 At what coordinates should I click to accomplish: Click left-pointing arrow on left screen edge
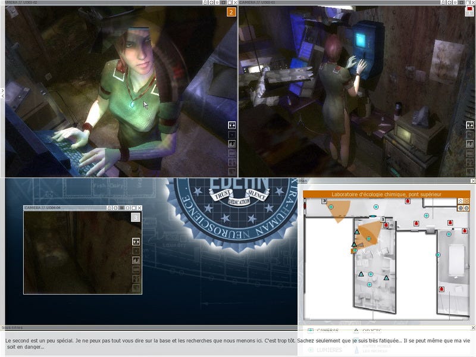pyautogui.click(x=2, y=96)
